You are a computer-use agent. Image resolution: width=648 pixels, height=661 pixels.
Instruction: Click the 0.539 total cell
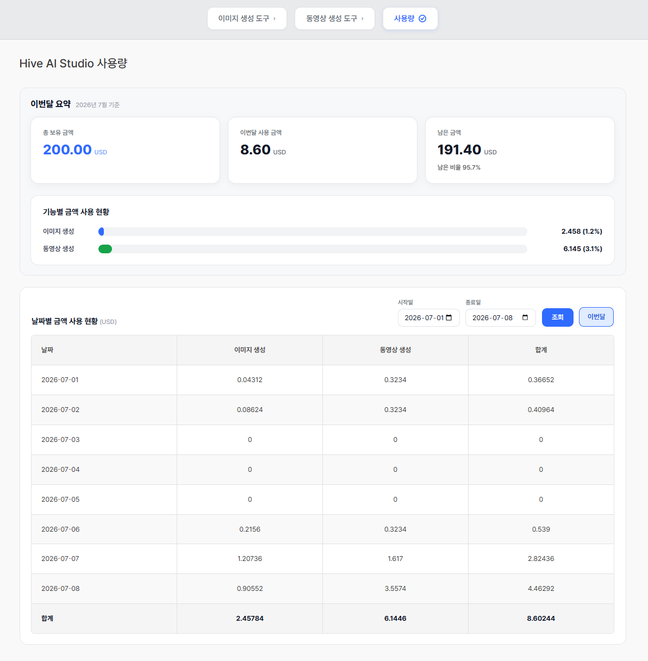(x=541, y=529)
